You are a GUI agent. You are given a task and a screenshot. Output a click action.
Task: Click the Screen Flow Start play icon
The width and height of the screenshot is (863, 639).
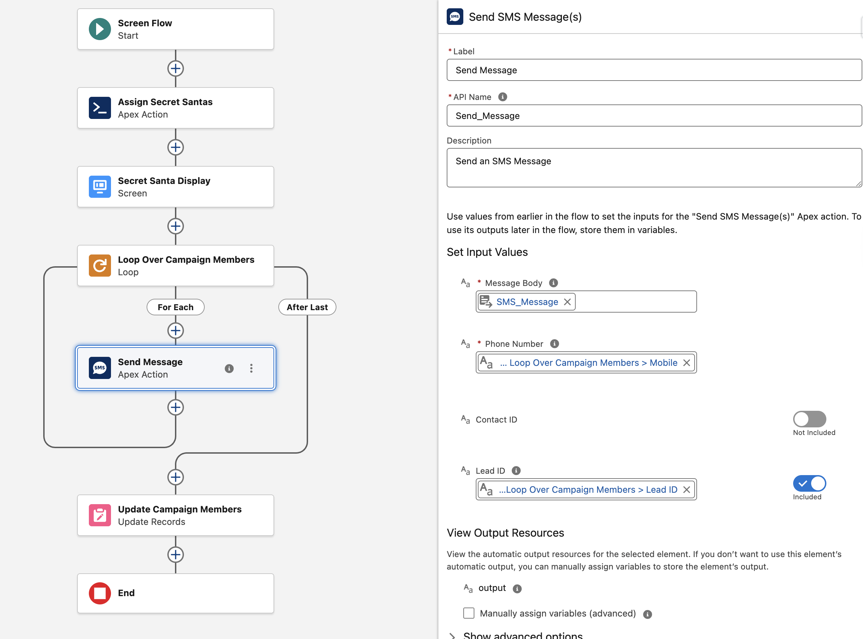tap(100, 29)
